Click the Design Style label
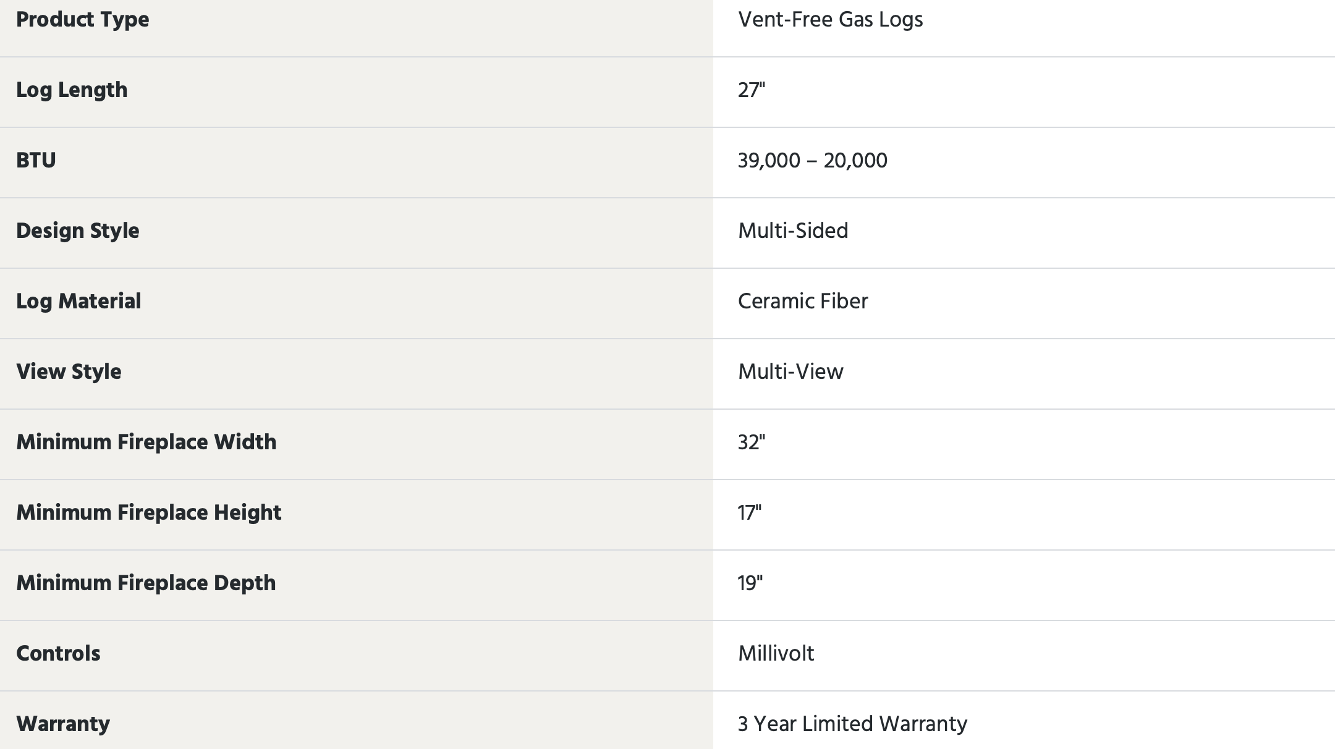 pyautogui.click(x=77, y=231)
